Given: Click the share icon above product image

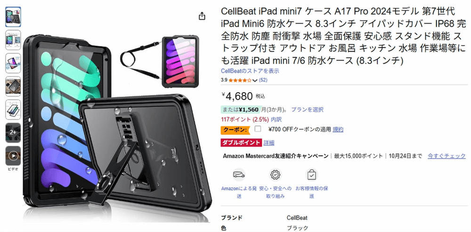Looking at the screenshot, I should (202, 16).
